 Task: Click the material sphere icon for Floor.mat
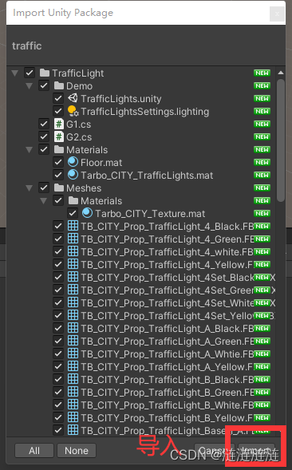coord(73,162)
